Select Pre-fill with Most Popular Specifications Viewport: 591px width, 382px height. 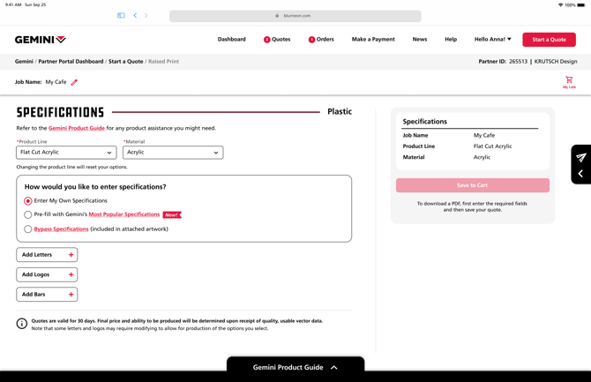(x=28, y=214)
